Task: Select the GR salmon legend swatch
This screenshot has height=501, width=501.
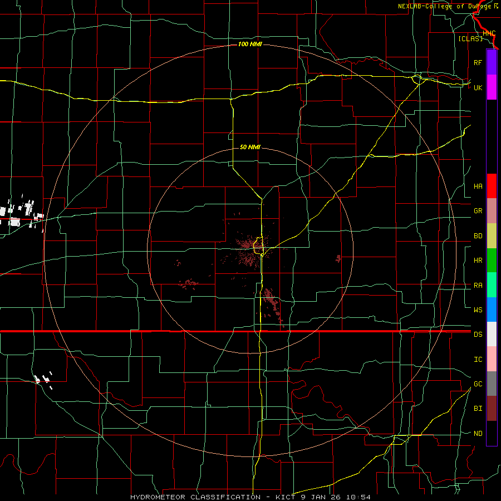Action: click(x=492, y=211)
